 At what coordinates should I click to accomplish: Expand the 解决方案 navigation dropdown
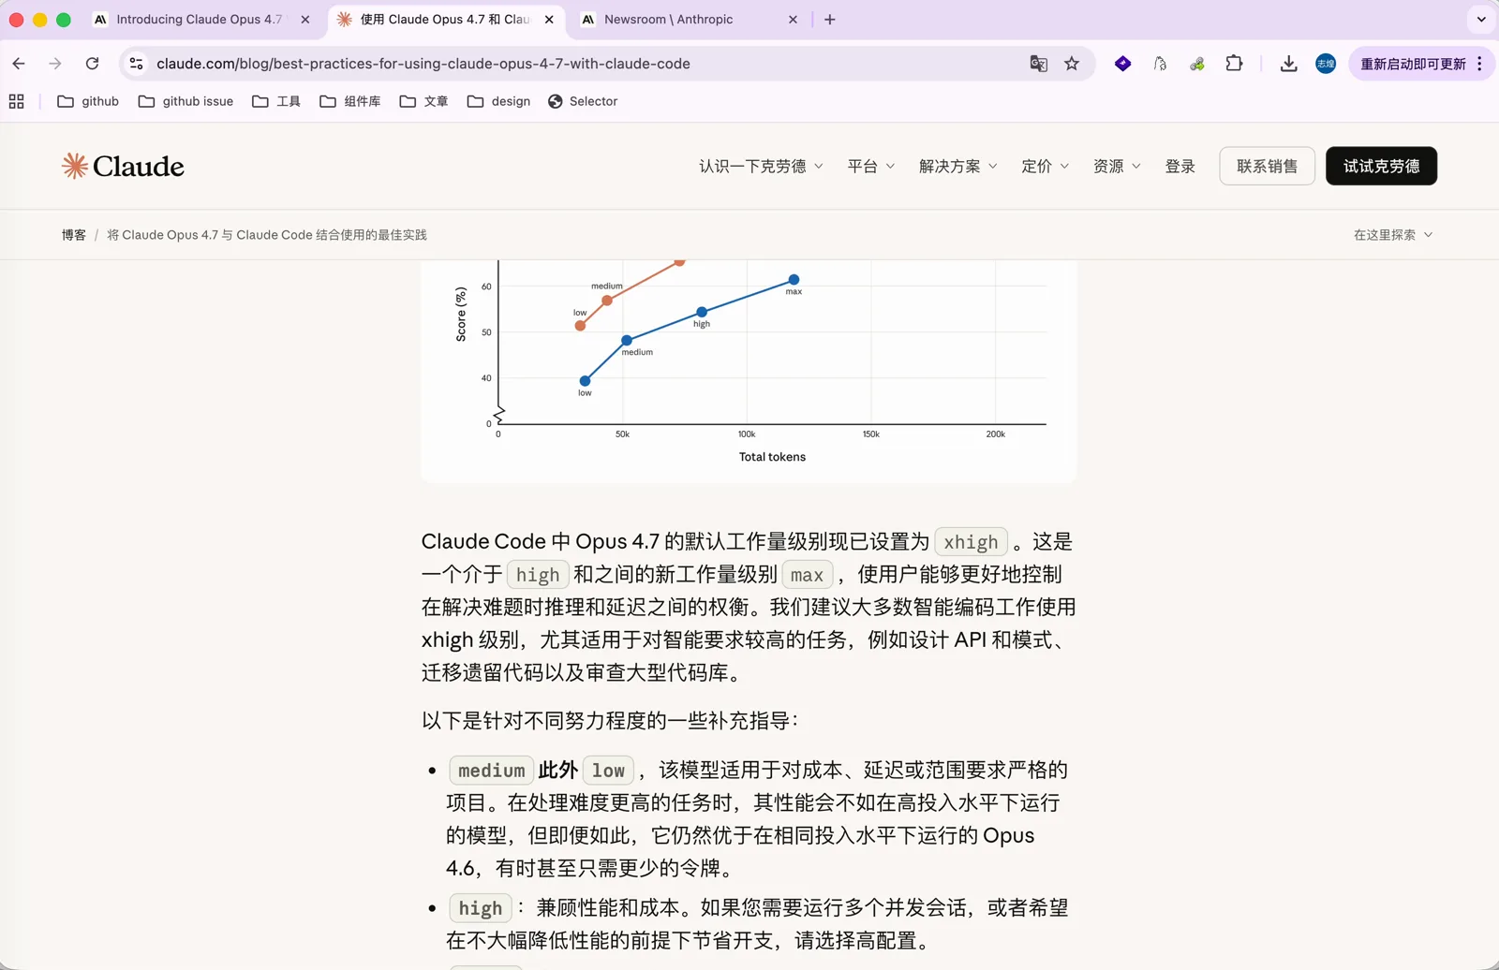(x=957, y=166)
